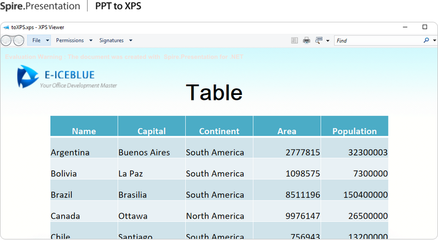
Task: Click the outline panel icon in toolbar
Action: (295, 40)
